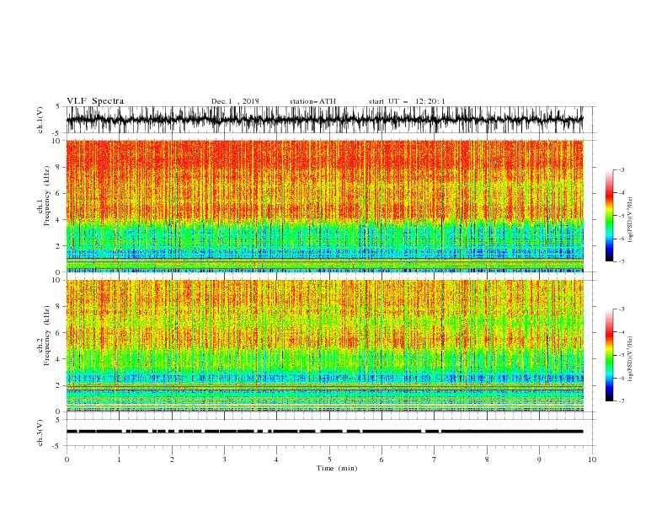Click the ch.2 PSD color scale bar
The width and height of the screenshot is (667, 516).
[609, 355]
